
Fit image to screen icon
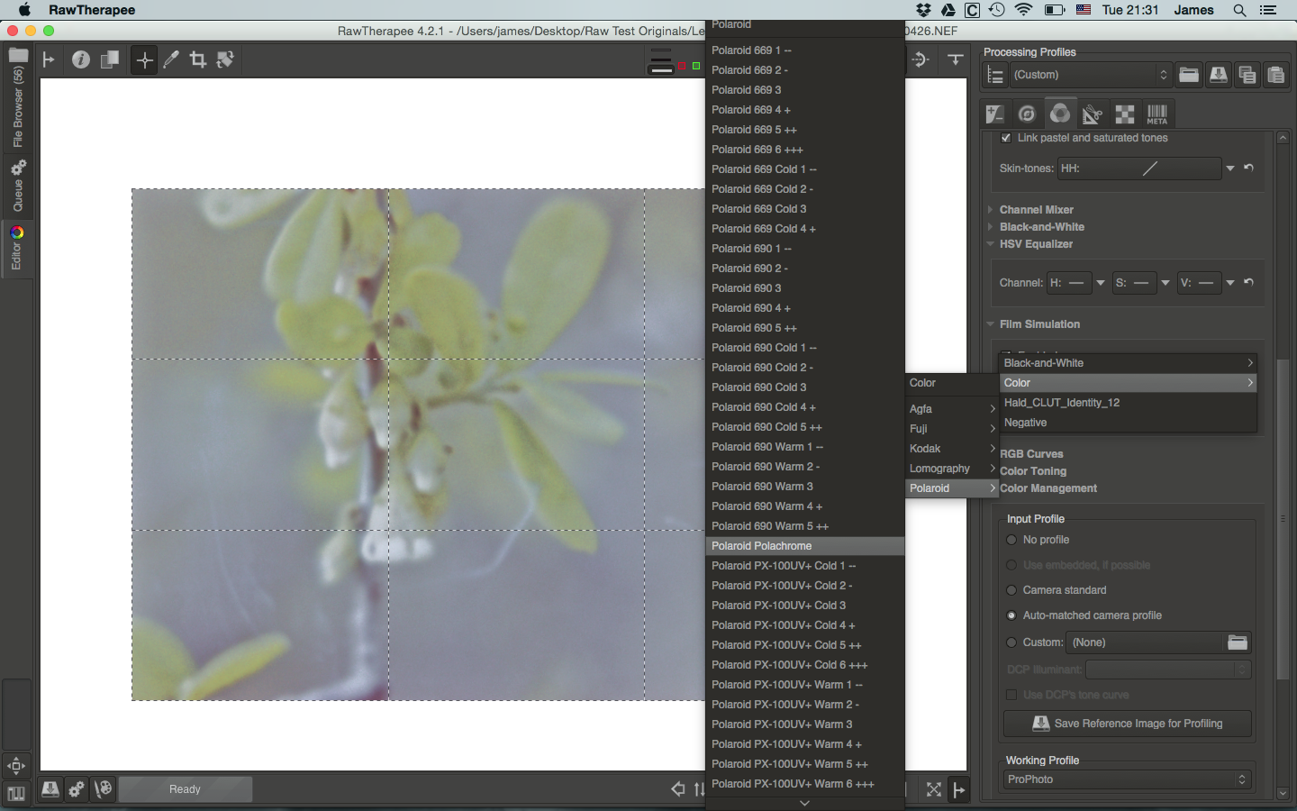[x=934, y=789]
